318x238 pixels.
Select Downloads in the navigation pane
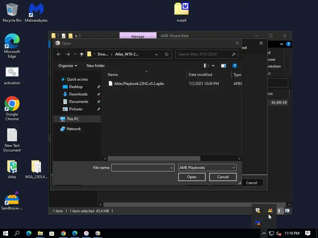[x=78, y=94]
